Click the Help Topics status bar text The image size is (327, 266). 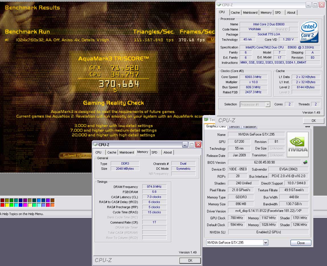click(x=22, y=214)
